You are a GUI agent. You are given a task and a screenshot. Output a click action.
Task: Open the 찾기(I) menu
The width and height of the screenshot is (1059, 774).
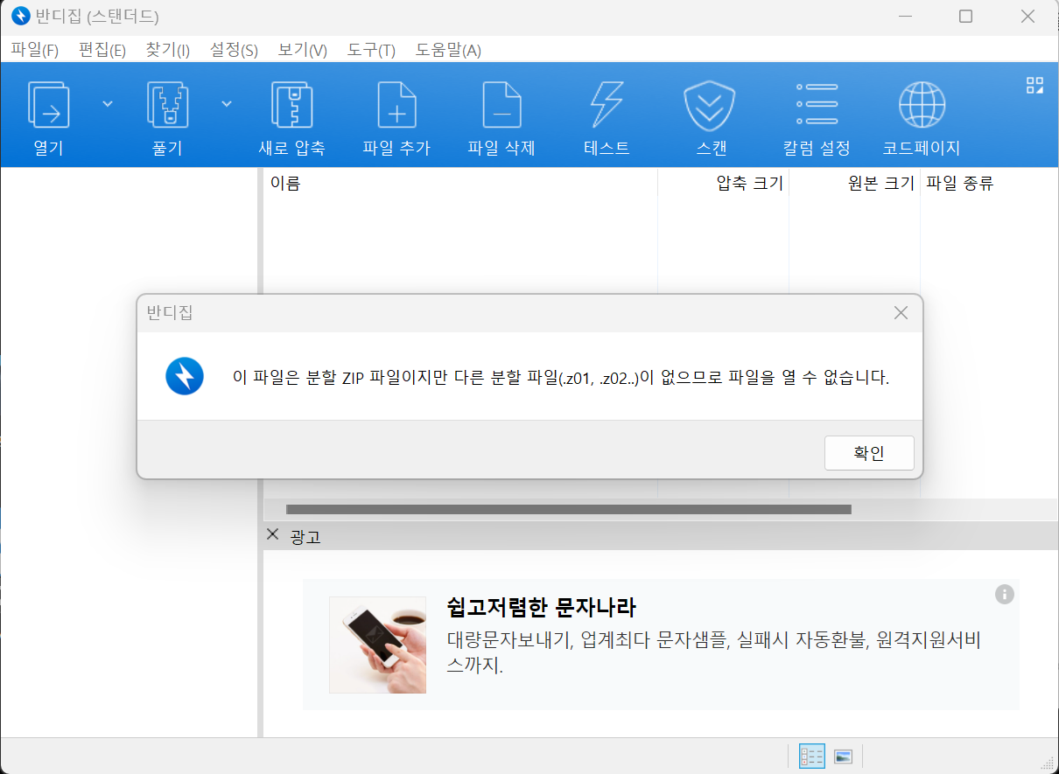click(x=167, y=50)
